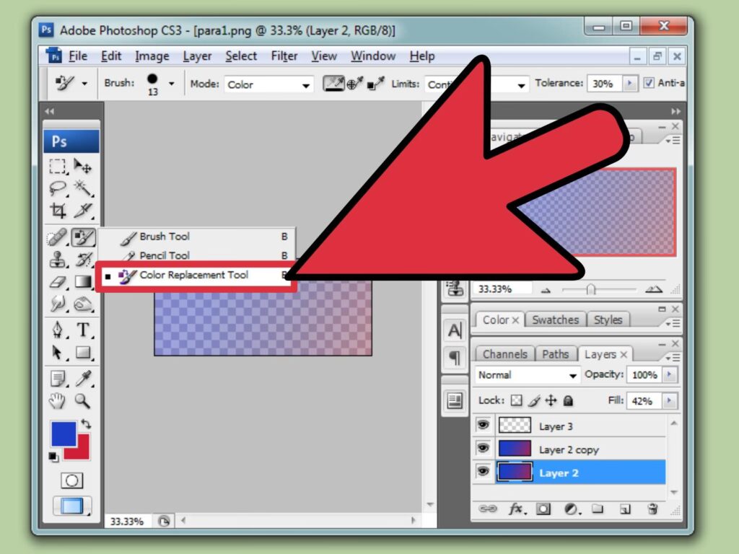739x554 pixels.
Task: Open the Filter menu
Action: point(284,56)
